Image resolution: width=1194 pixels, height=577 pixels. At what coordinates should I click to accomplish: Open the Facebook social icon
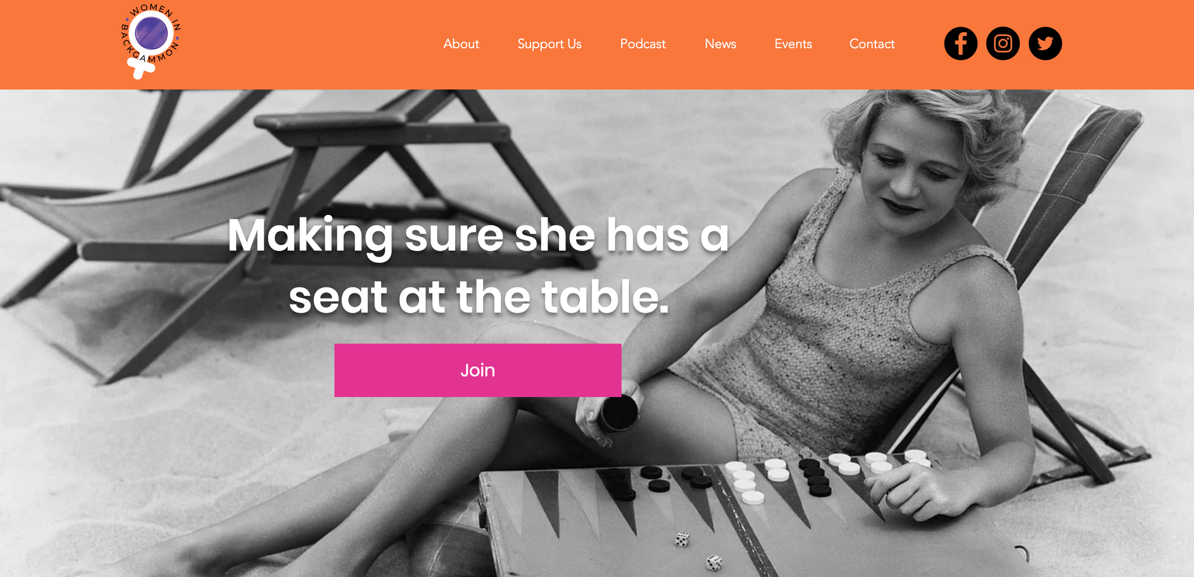tap(960, 43)
